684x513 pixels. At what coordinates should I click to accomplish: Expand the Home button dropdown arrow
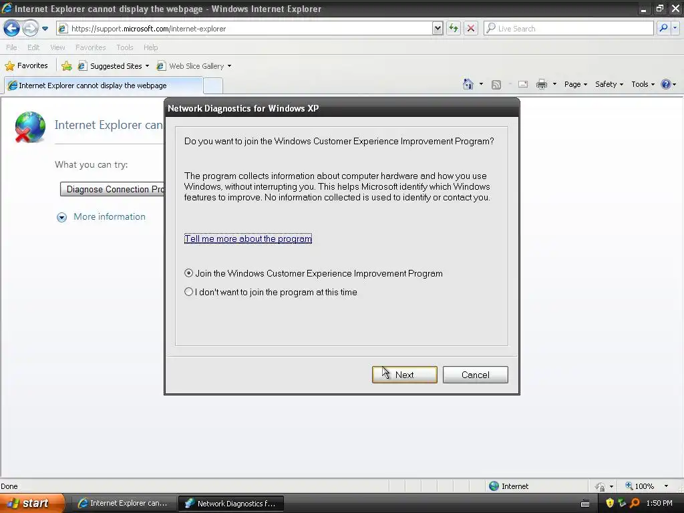click(481, 84)
